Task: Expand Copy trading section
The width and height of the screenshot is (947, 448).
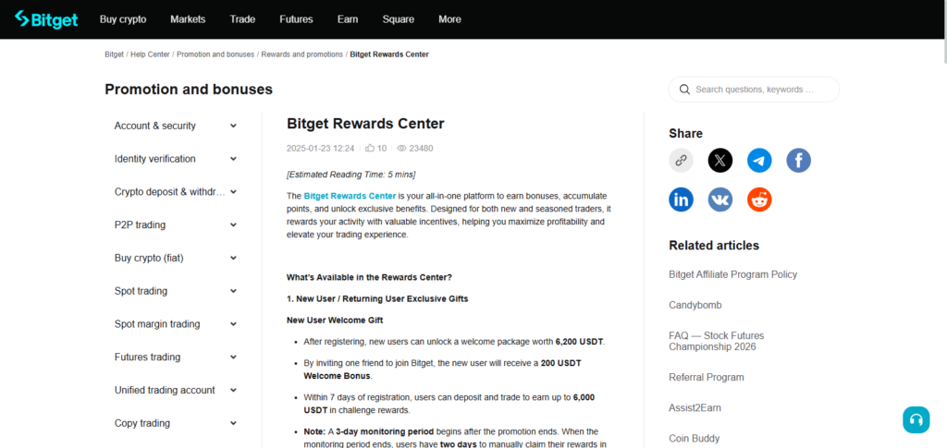Action: [234, 423]
